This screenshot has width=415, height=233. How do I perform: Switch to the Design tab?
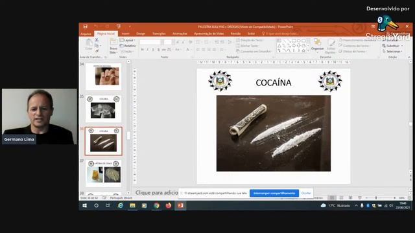(141, 34)
